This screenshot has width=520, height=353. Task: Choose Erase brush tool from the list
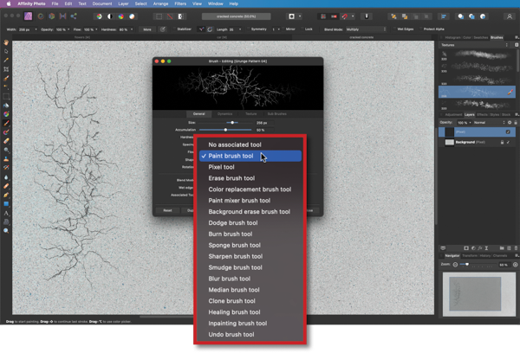click(x=250, y=178)
